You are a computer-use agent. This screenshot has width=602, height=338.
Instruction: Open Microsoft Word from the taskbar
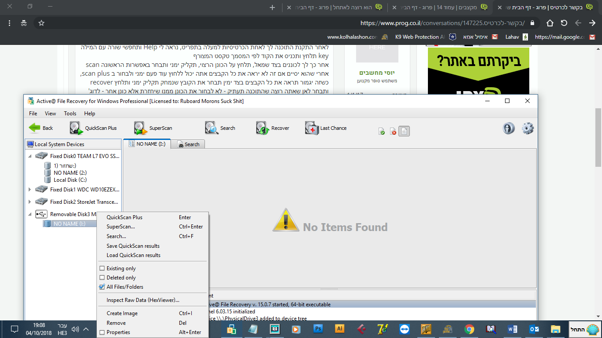[x=513, y=329]
